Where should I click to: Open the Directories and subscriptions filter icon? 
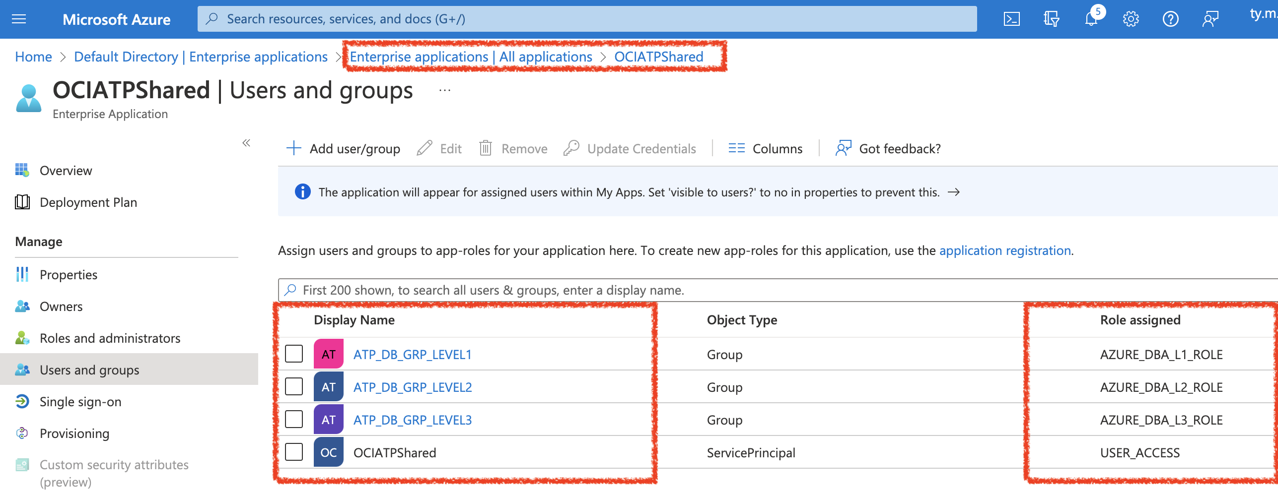[x=1051, y=19]
